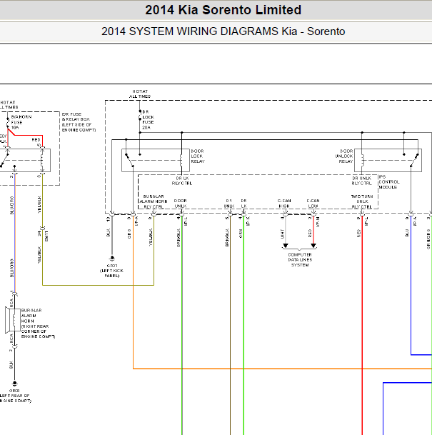Select the "DR LK RLY CTRL" label
This screenshot has height=435, width=432.
182,181
